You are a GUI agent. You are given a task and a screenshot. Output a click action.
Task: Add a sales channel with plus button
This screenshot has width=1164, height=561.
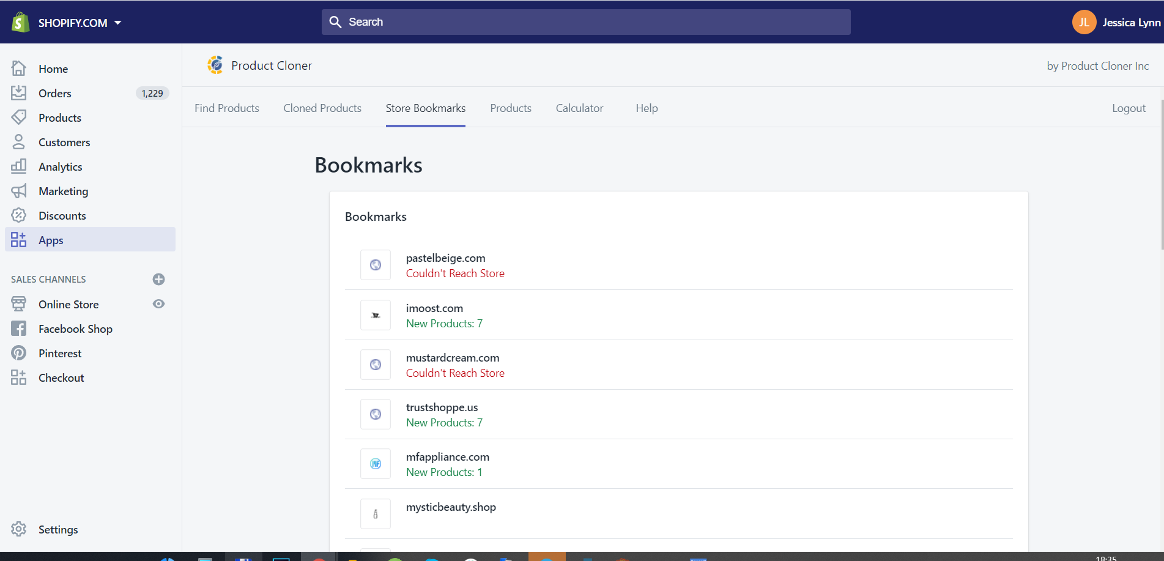click(x=158, y=279)
